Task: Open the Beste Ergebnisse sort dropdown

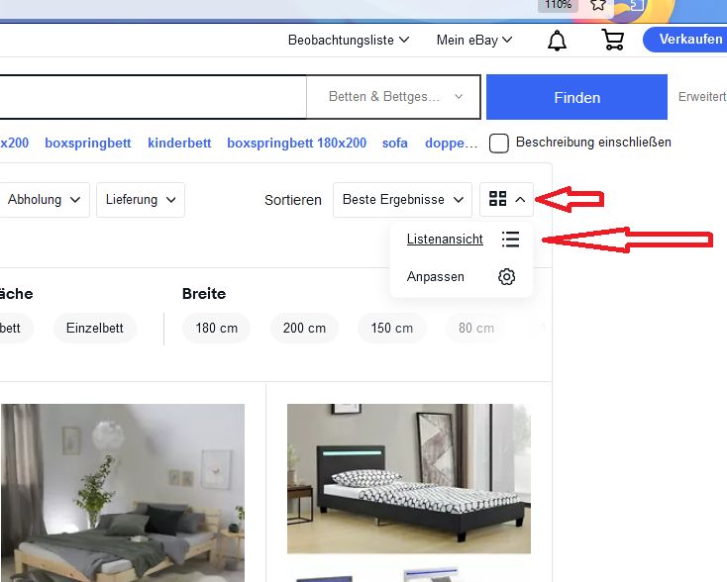Action: pyautogui.click(x=402, y=200)
